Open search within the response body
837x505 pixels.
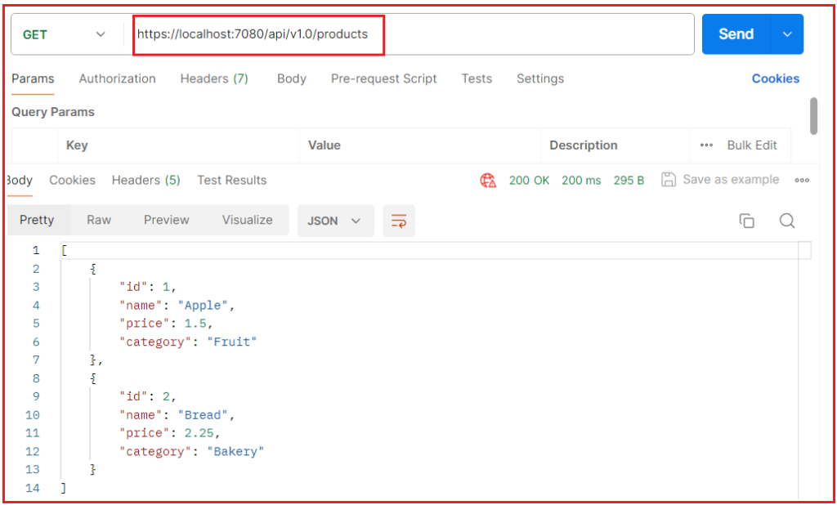click(x=786, y=220)
